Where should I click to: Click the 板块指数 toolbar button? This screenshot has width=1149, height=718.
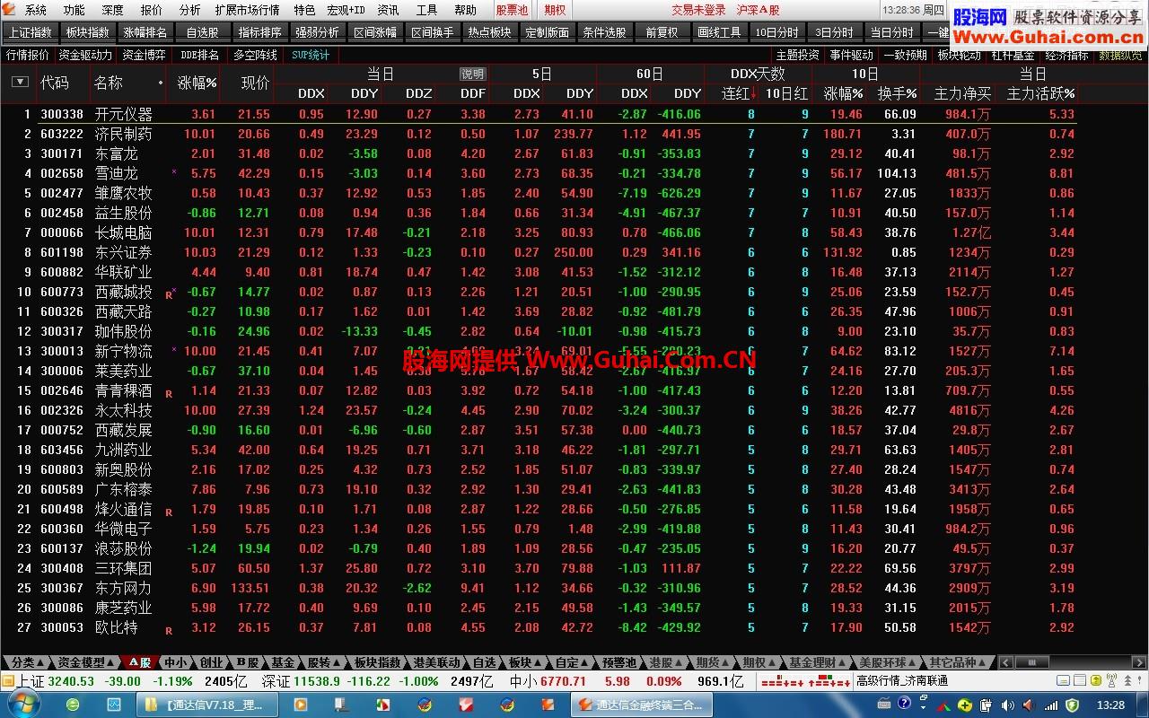(87, 31)
